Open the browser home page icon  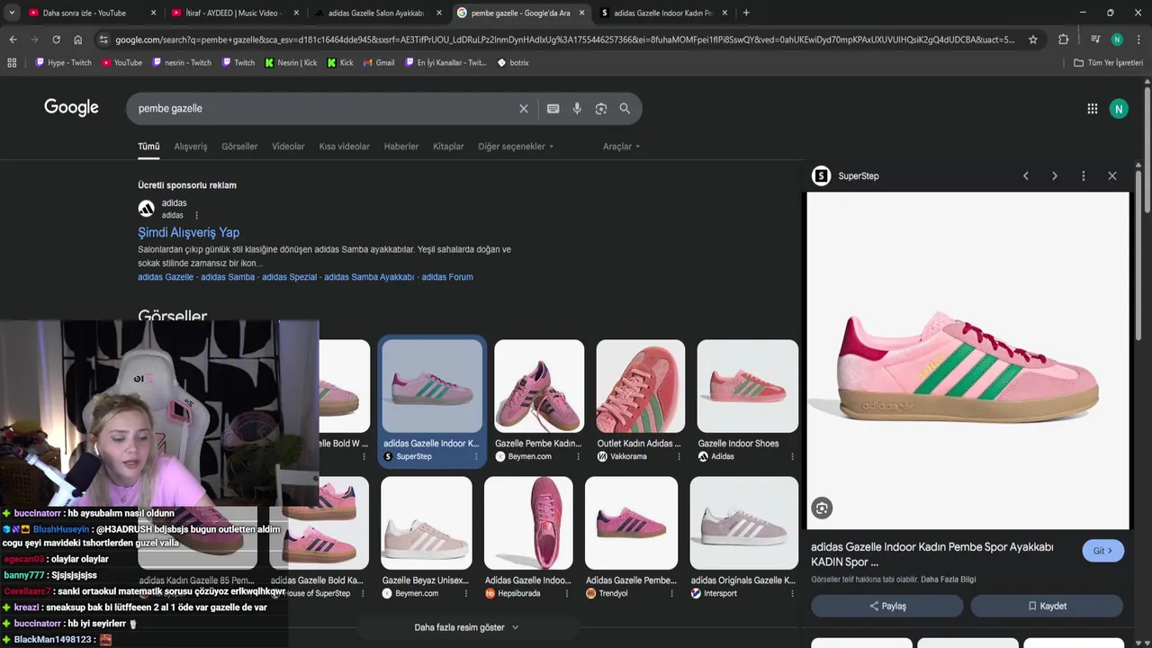(x=77, y=40)
